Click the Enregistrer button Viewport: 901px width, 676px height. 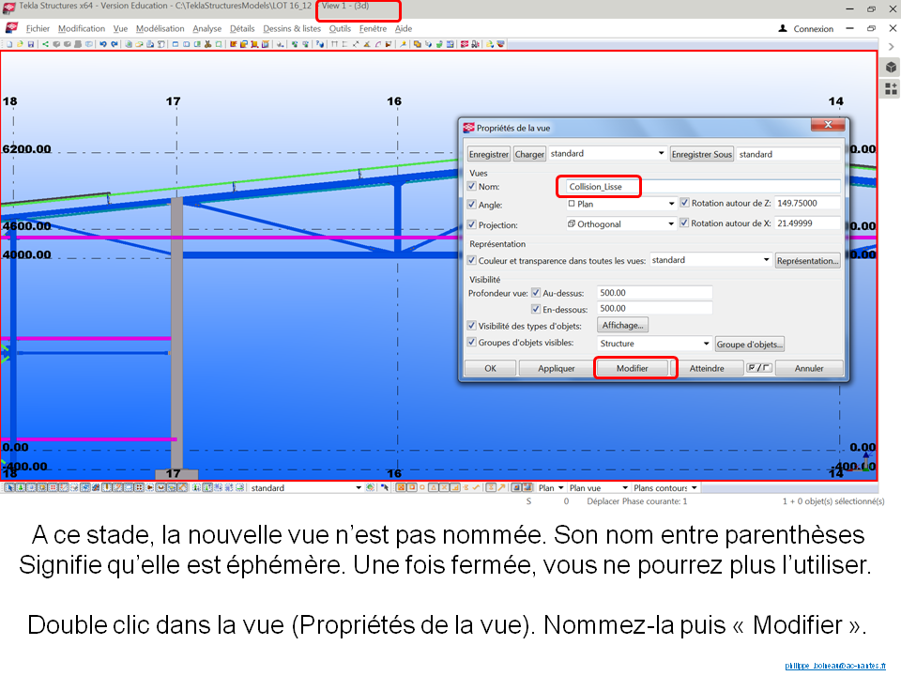[488, 154]
